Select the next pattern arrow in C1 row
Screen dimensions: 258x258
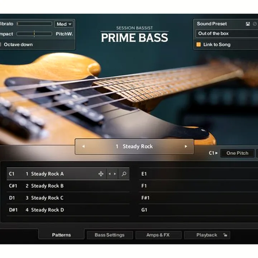115,174
